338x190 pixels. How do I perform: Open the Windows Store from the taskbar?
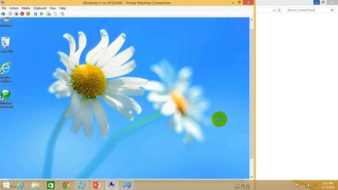pos(51,185)
